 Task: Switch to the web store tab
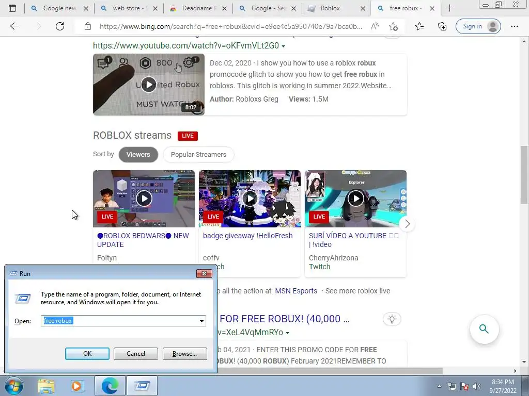pyautogui.click(x=128, y=8)
